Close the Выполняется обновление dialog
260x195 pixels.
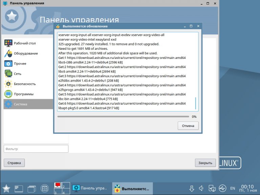(198, 26)
